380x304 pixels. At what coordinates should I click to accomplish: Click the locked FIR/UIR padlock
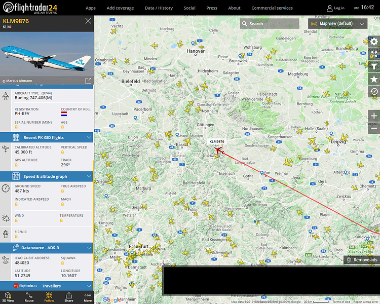16,237
